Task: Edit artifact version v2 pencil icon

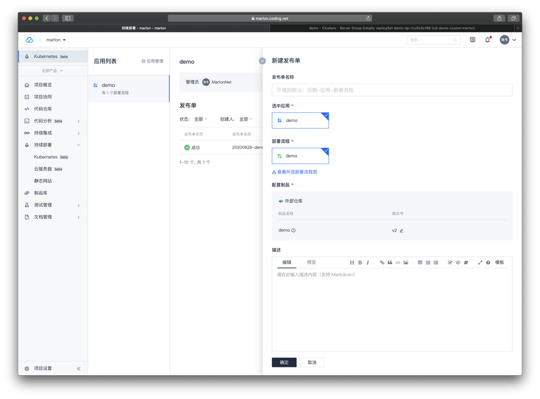Action: click(401, 230)
